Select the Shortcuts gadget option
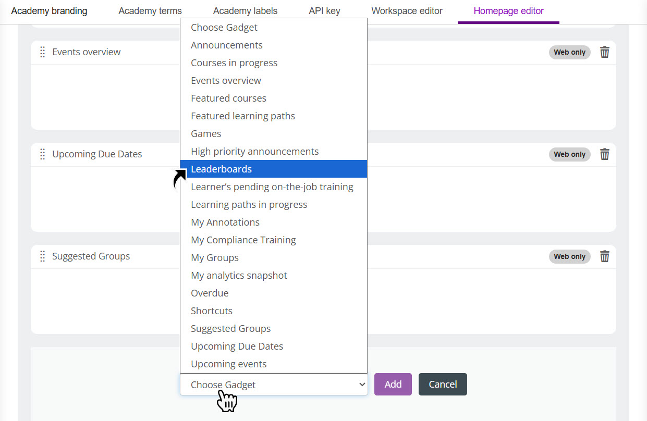This screenshot has height=421, width=647. [x=212, y=311]
